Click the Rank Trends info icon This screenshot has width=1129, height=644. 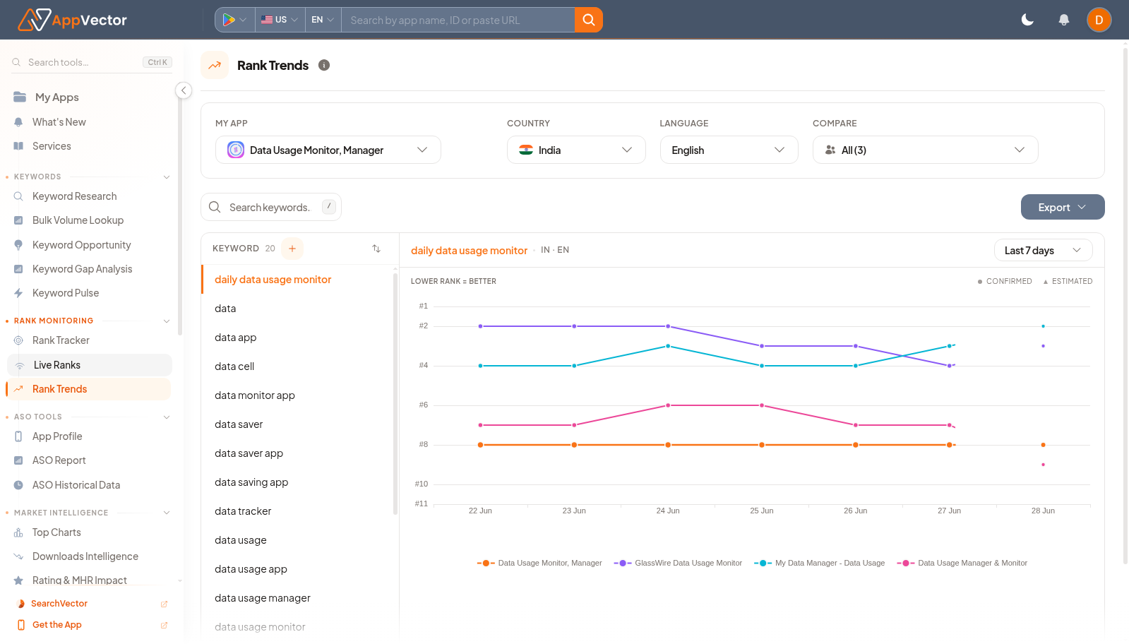pos(324,65)
